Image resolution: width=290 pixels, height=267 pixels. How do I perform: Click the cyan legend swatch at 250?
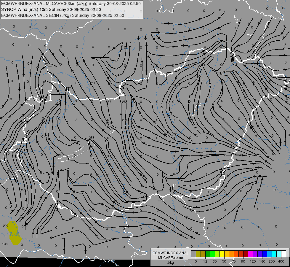pyautogui.click(x=274, y=254)
